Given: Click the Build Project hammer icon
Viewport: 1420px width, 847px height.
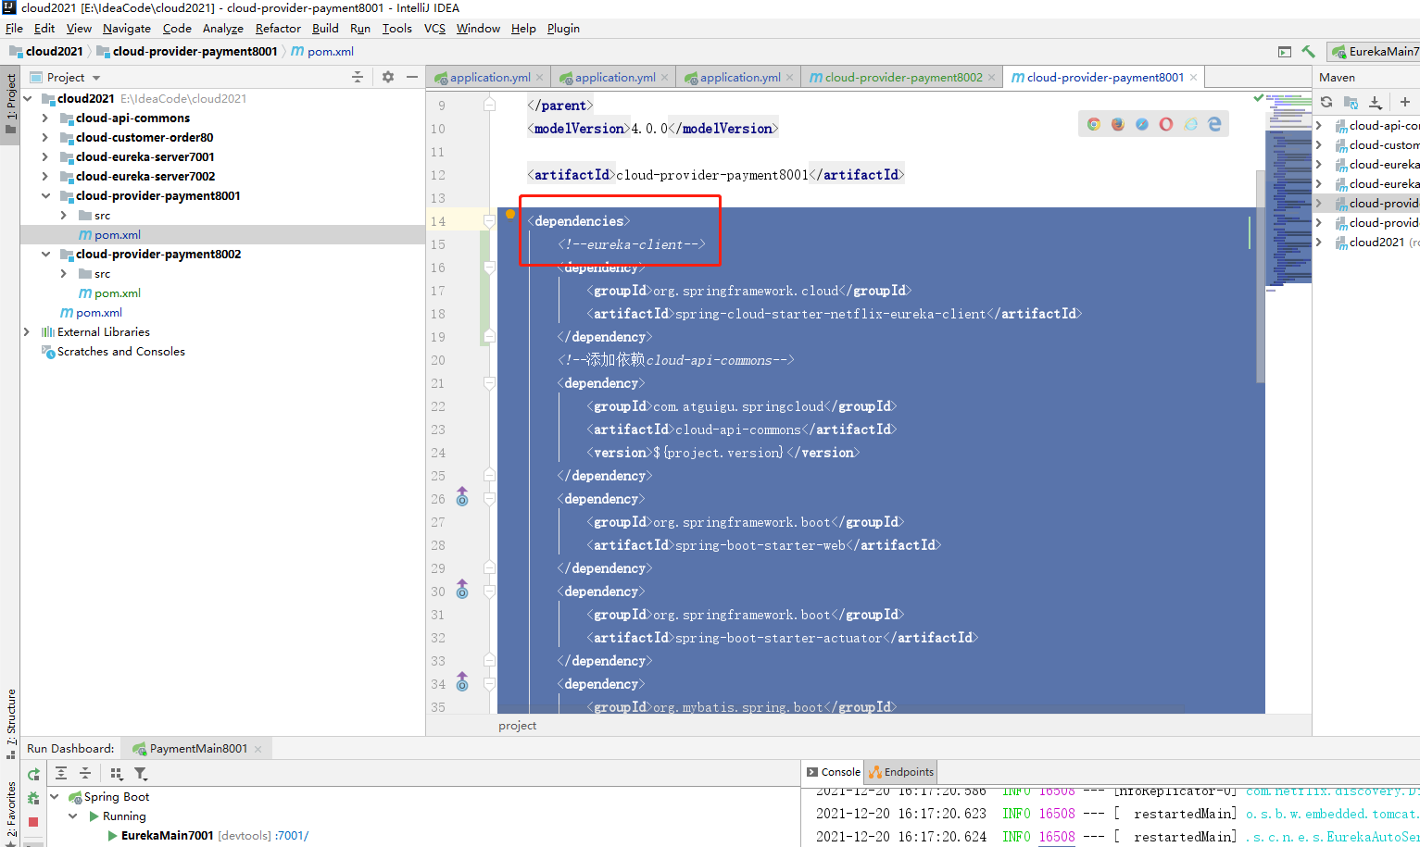Looking at the screenshot, I should pos(1308,52).
